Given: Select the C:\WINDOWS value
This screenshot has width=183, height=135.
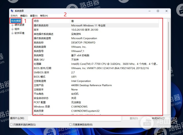Looking at the screenshot, I should pos(79,106).
